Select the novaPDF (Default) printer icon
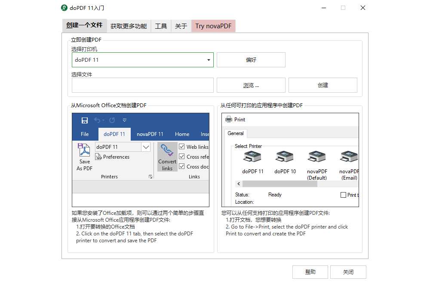The width and height of the screenshot is (430, 286). (317, 157)
